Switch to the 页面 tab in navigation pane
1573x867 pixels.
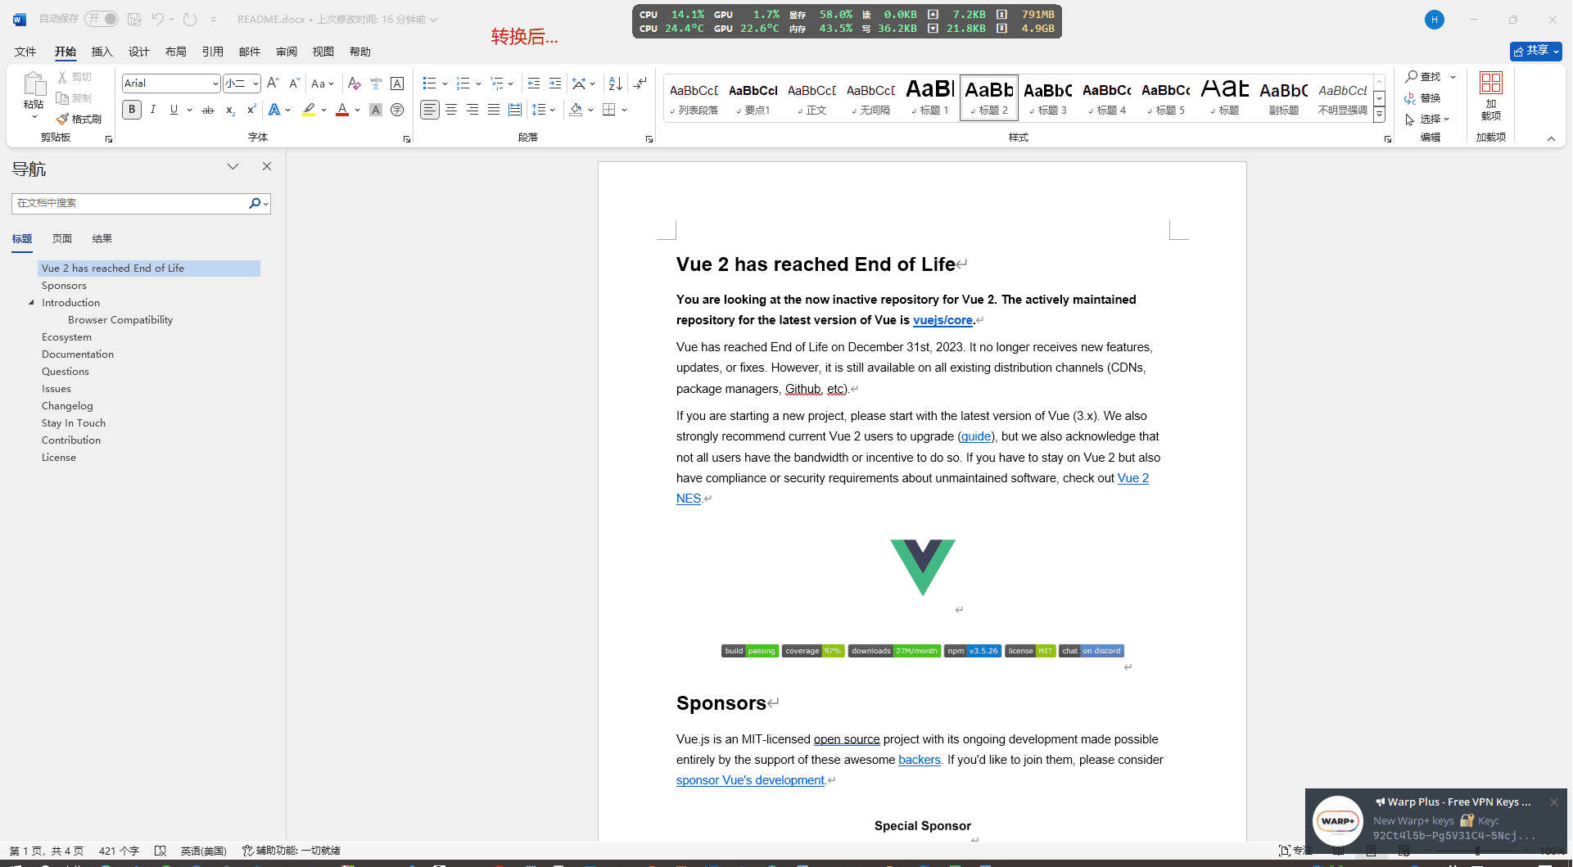62,239
